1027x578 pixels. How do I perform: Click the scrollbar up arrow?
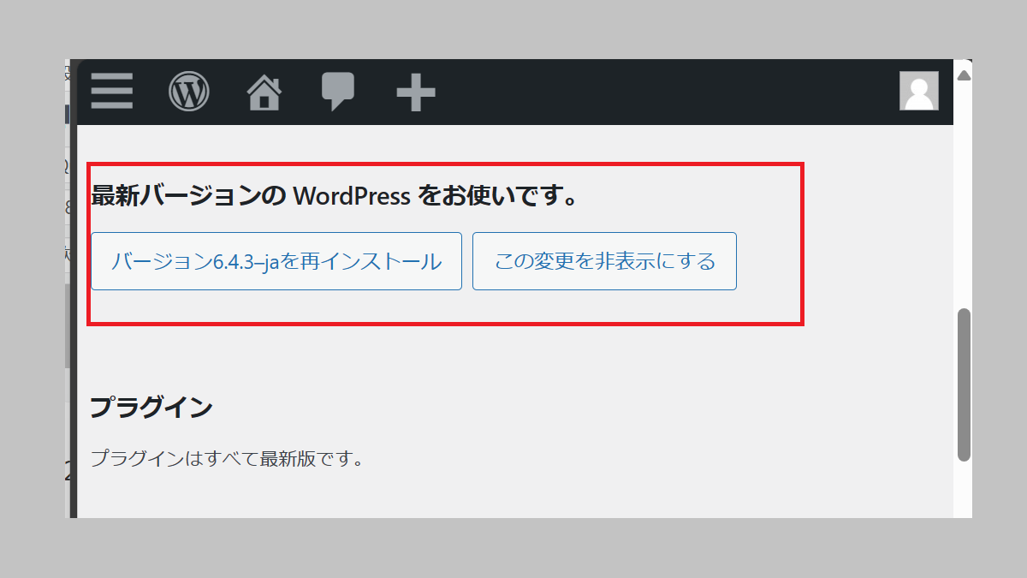tap(964, 75)
